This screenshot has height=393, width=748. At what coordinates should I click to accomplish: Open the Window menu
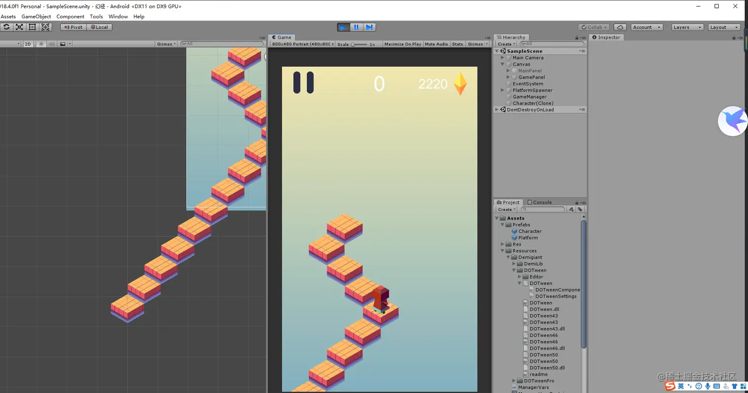coord(118,16)
